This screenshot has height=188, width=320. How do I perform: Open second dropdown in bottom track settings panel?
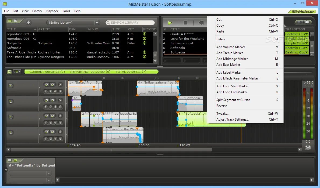click(30, 180)
